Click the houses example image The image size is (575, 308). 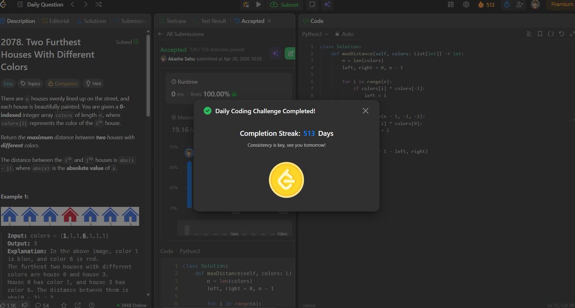[x=70, y=216]
